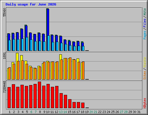Click day 4 on the date axis
The width and height of the screenshot is (148, 115).
point(23,112)
